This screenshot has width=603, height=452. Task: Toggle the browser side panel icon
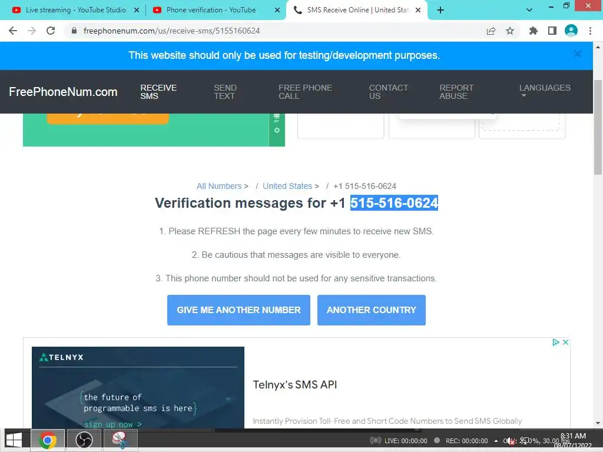pyautogui.click(x=552, y=31)
